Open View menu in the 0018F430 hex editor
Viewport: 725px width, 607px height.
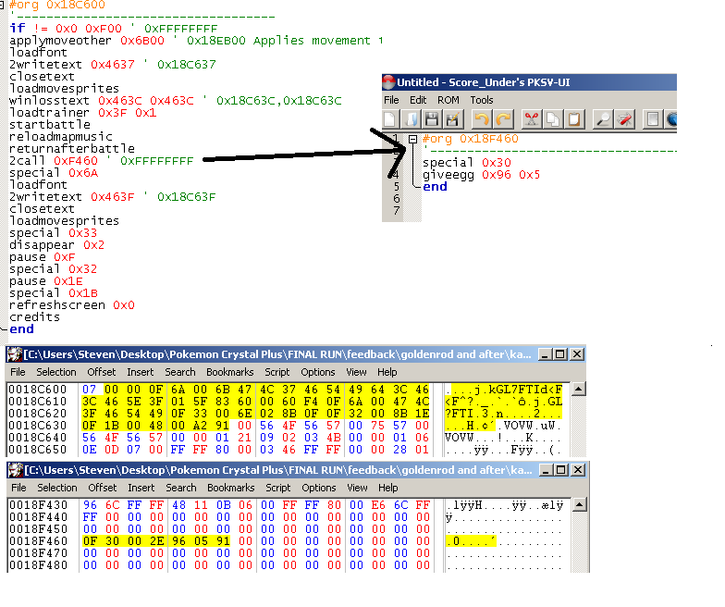[357, 488]
